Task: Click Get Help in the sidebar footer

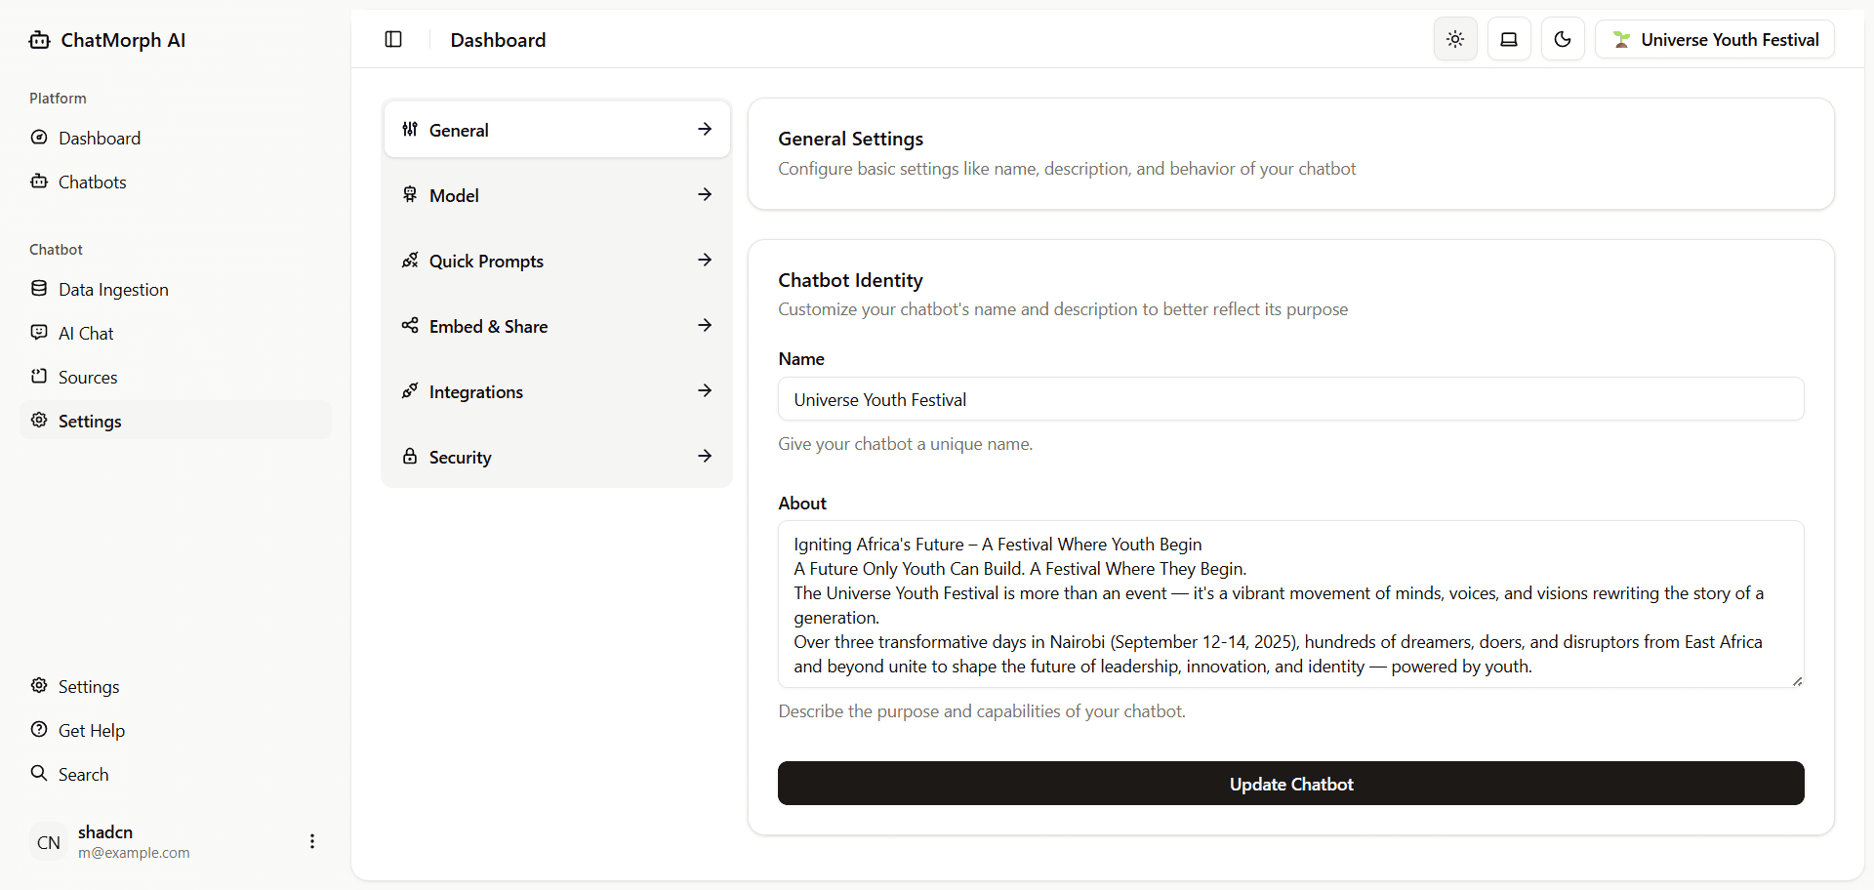Action: click(x=92, y=731)
